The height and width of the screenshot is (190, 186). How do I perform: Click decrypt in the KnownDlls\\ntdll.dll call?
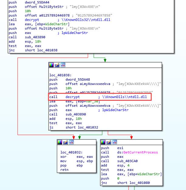73,97
